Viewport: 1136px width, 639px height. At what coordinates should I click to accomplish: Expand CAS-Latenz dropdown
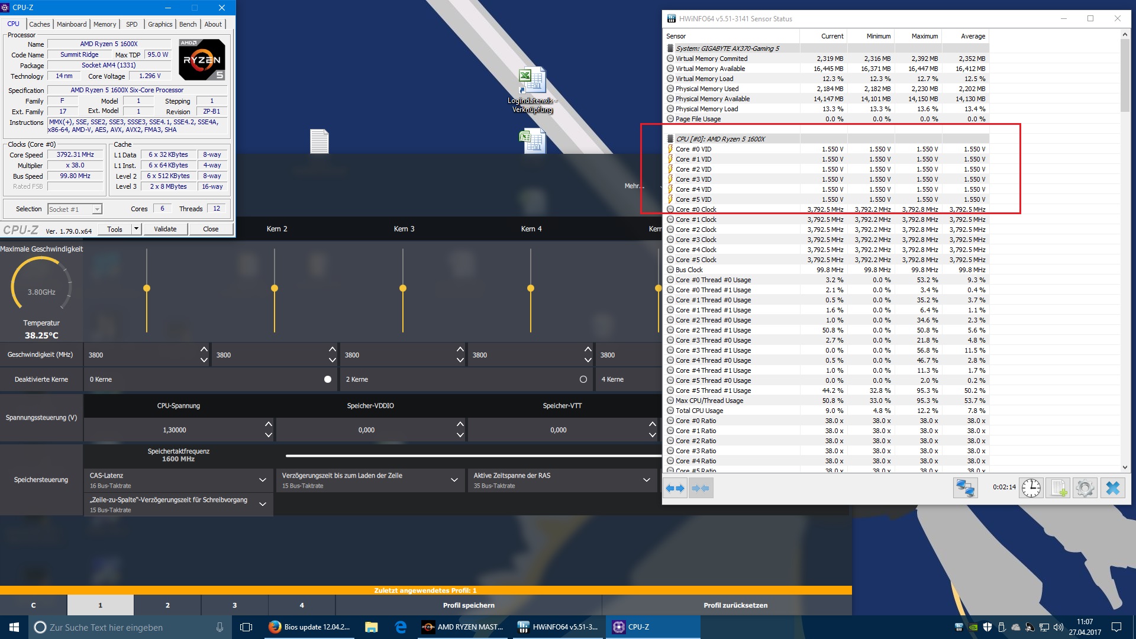pos(262,480)
